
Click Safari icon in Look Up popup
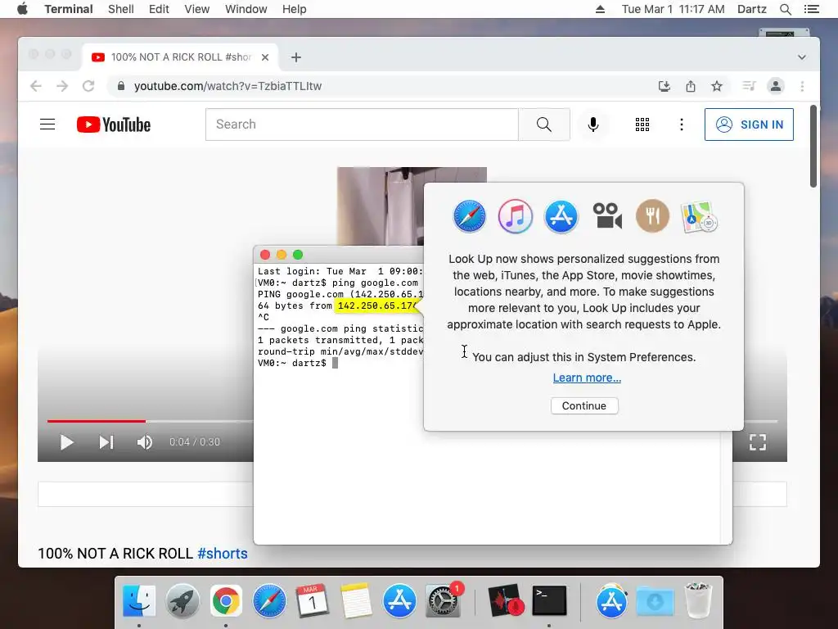pyautogui.click(x=469, y=216)
